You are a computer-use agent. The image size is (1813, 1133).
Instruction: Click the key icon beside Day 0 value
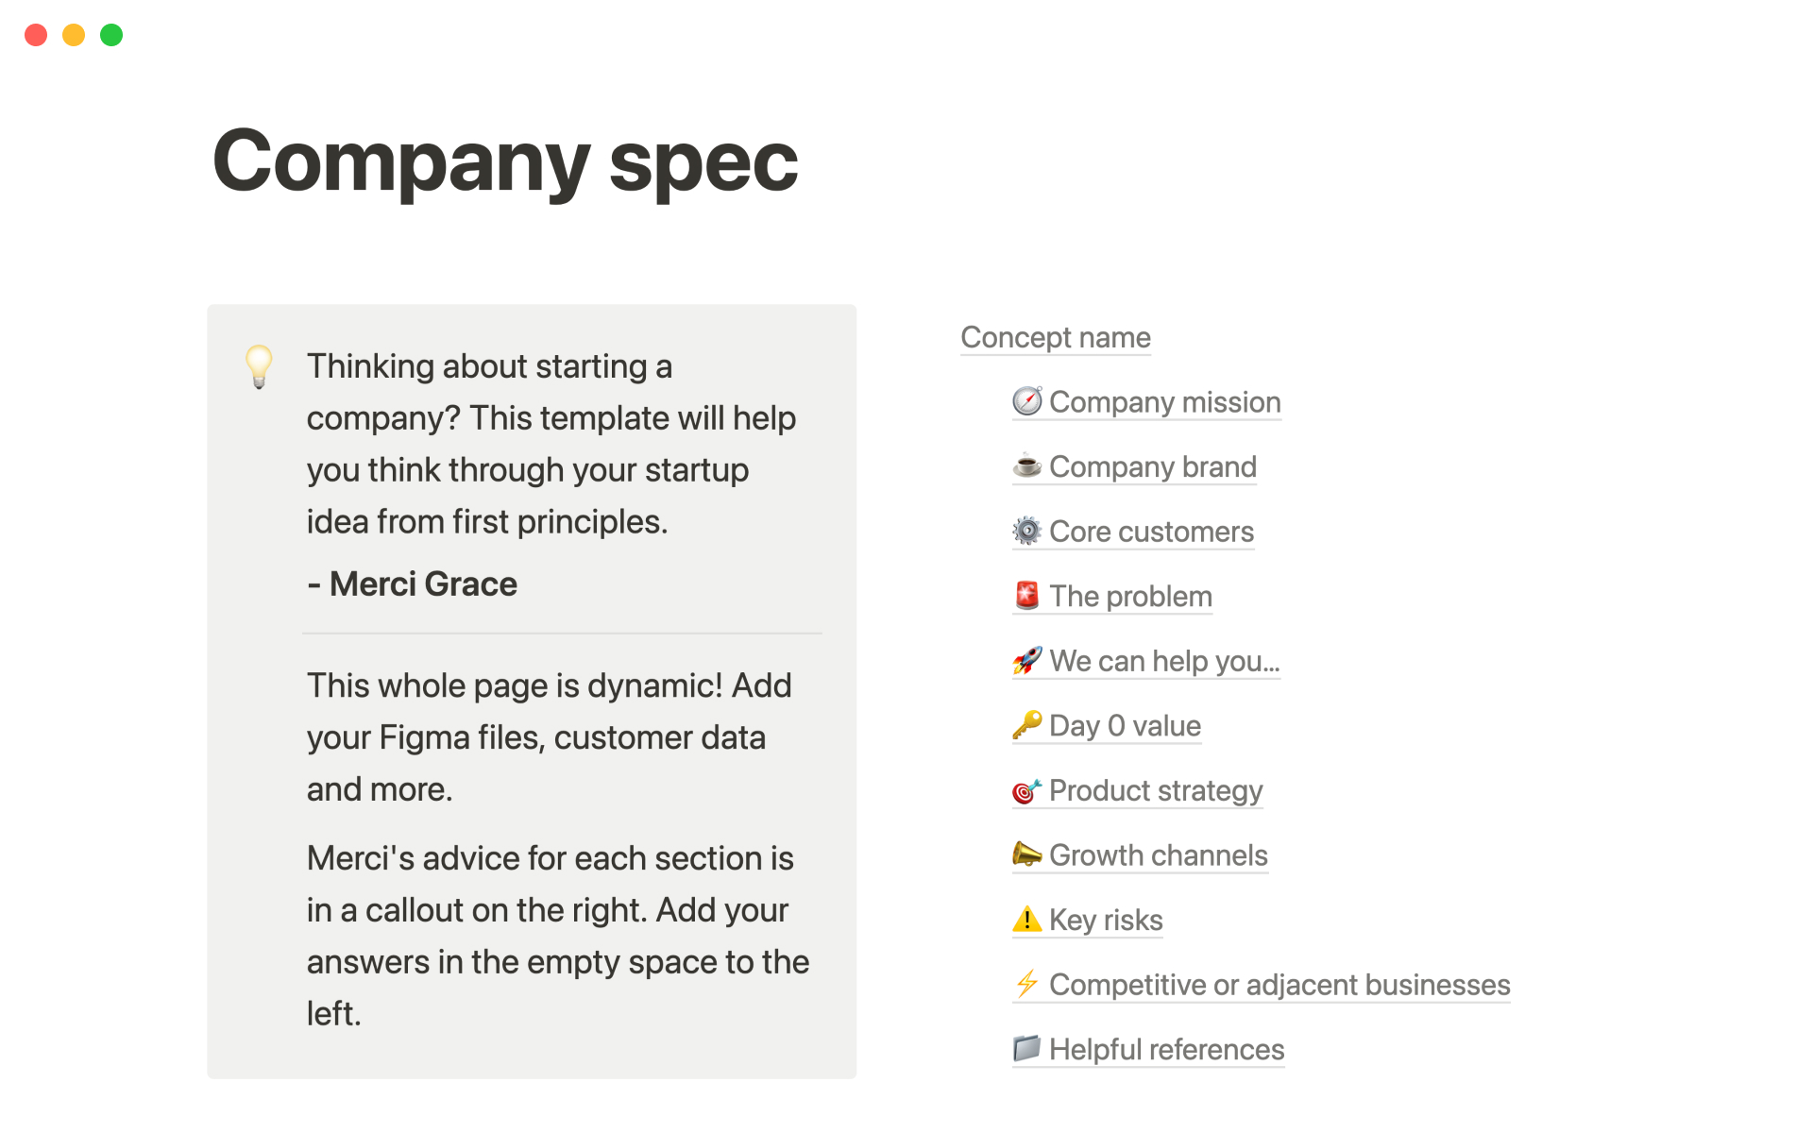pos(1026,725)
